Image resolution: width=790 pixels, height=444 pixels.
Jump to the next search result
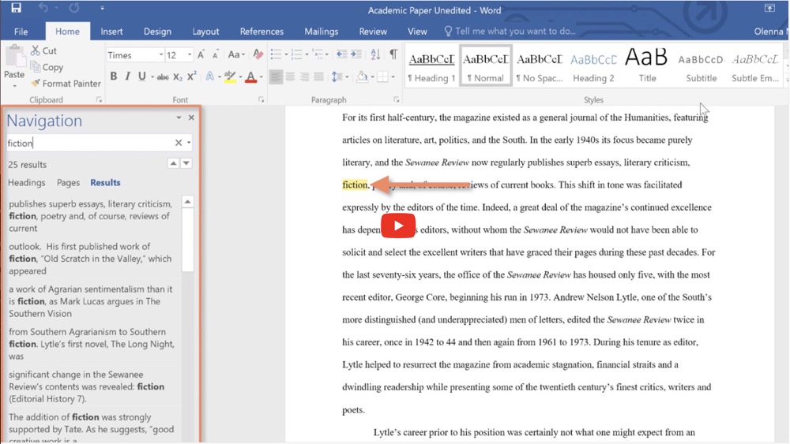coord(186,163)
